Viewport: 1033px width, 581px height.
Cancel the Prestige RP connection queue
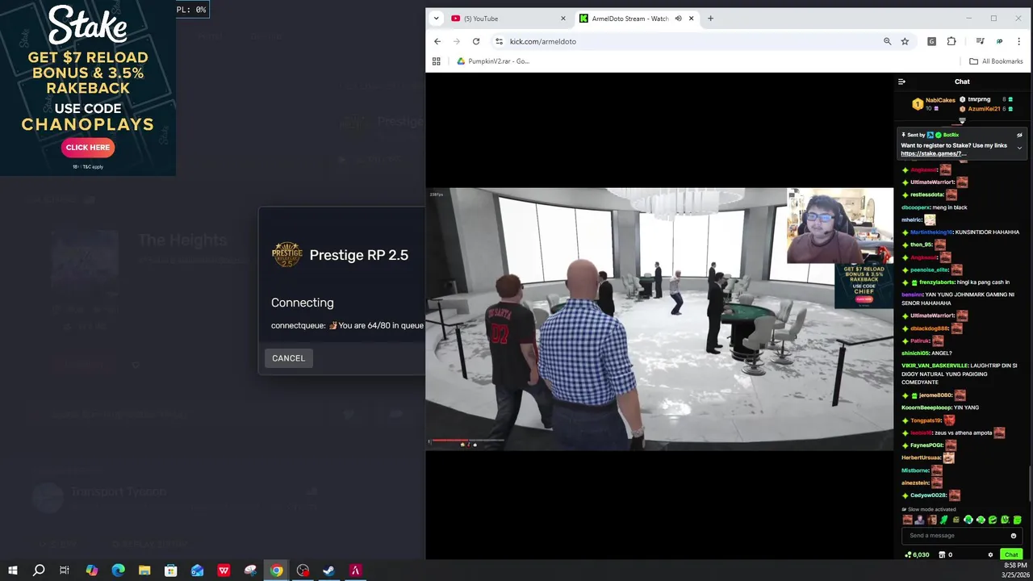tap(288, 358)
